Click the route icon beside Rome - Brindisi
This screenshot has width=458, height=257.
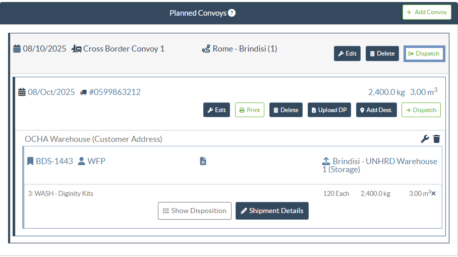coord(206,49)
